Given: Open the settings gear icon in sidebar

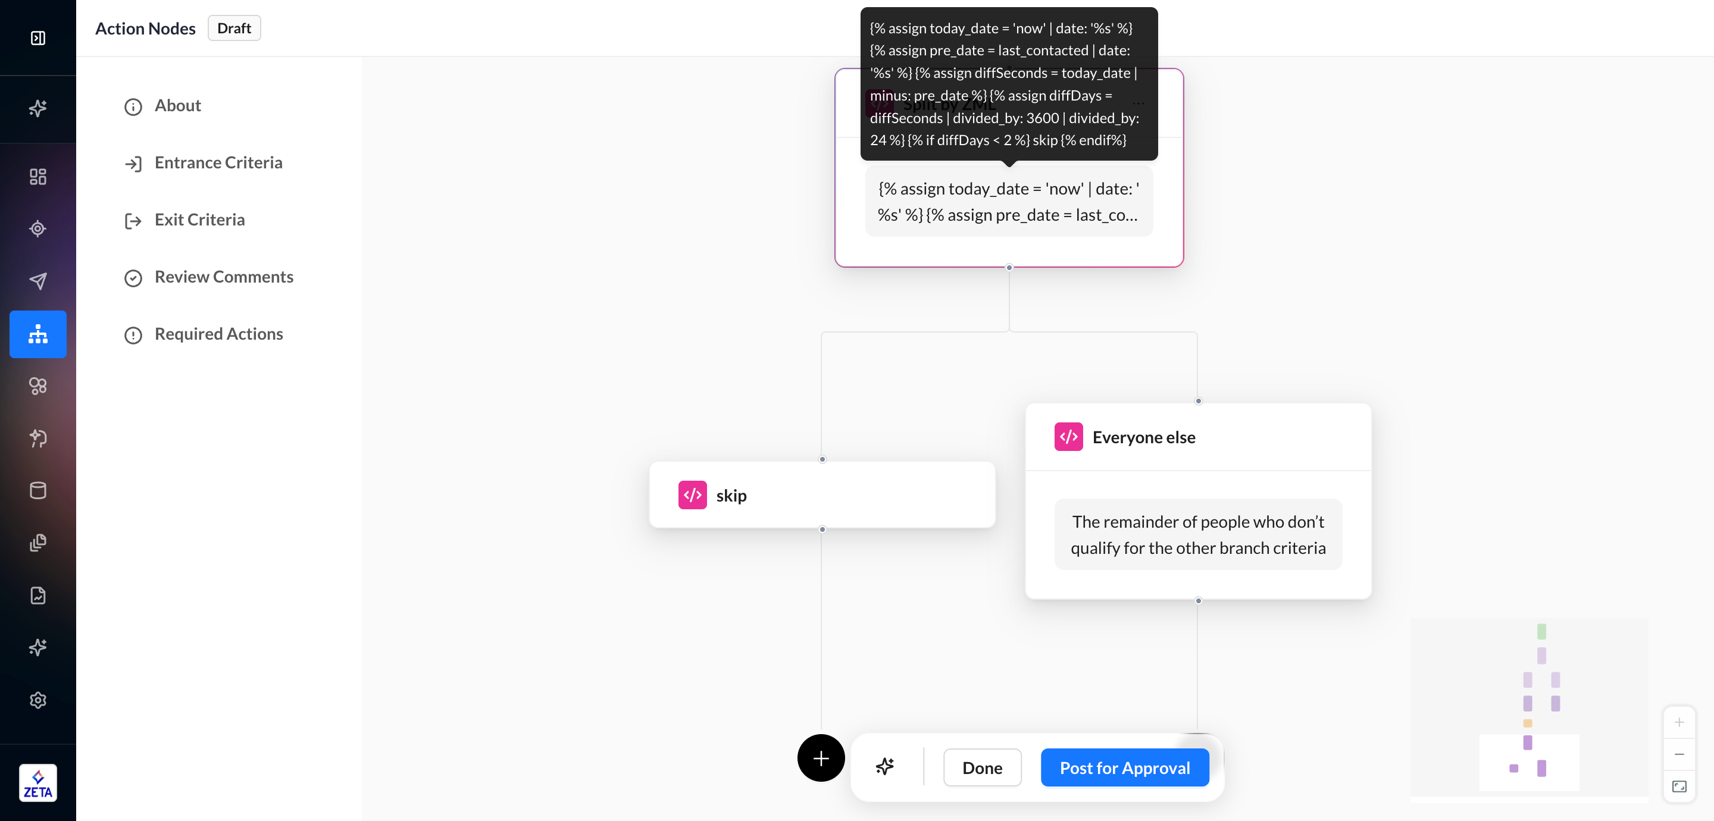Looking at the screenshot, I should pyautogui.click(x=38, y=700).
